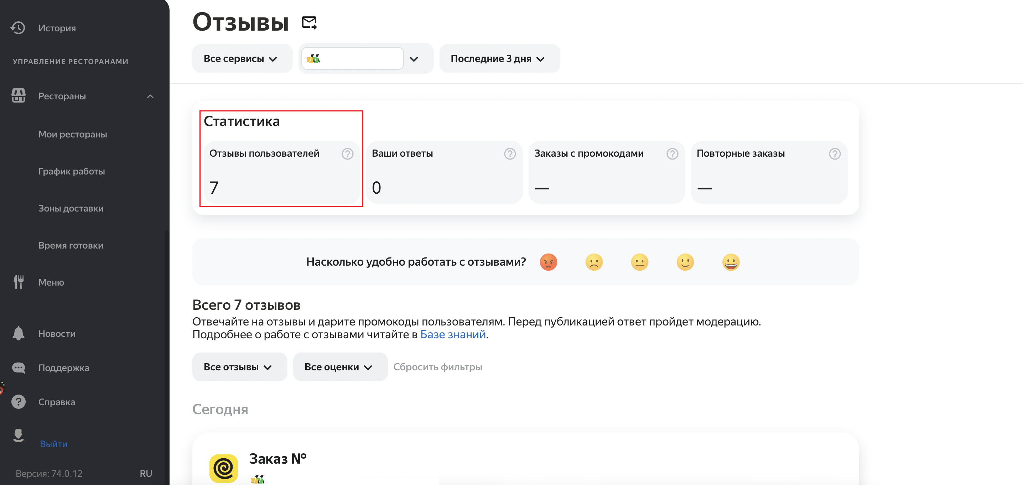
Task: Open Мои рестораны menu item
Action: [73, 134]
